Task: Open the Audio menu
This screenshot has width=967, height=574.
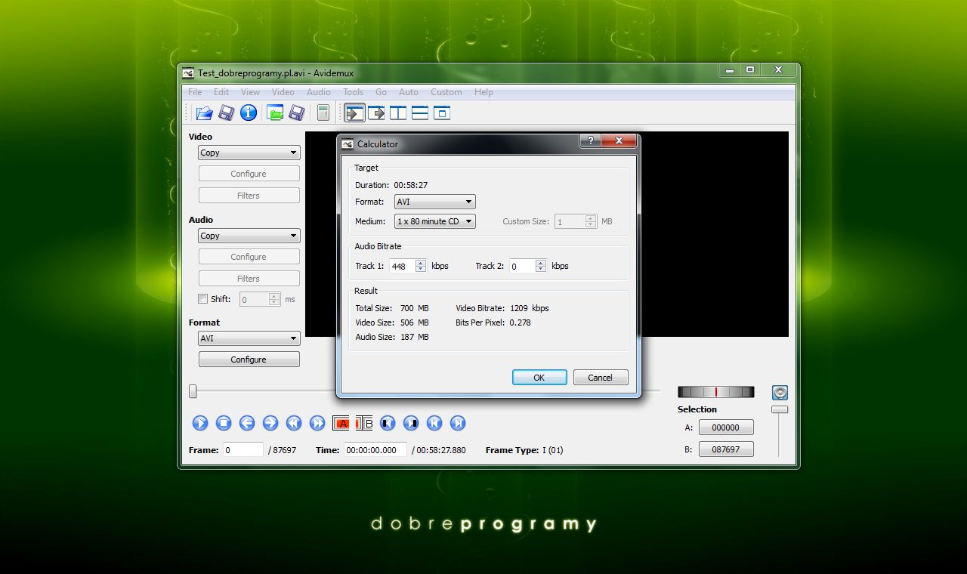Action: click(x=319, y=92)
